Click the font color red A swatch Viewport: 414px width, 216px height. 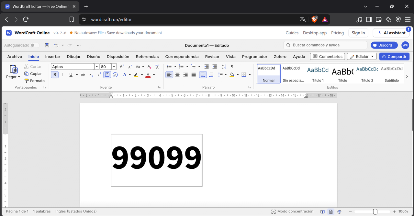(148, 75)
